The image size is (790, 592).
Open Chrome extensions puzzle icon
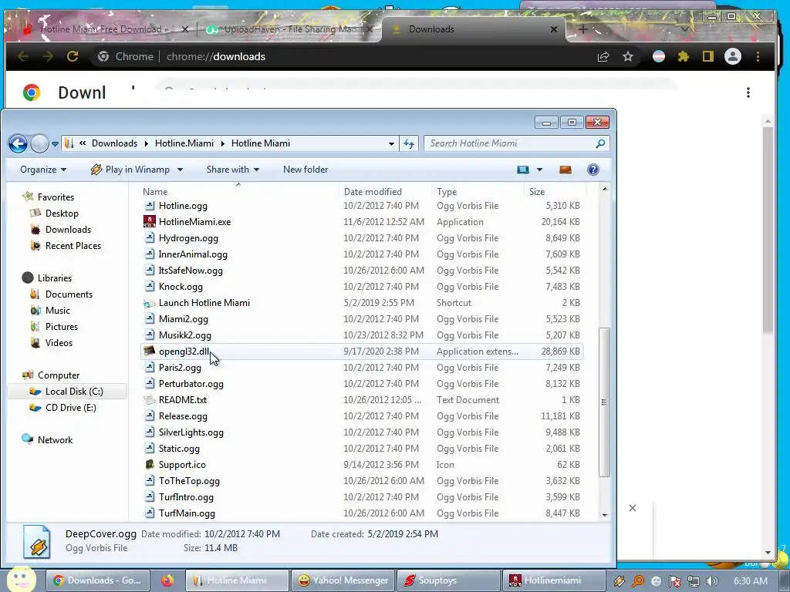(684, 56)
